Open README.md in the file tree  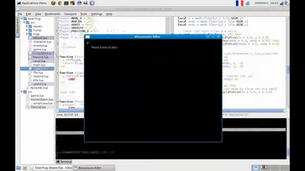pyautogui.click(x=39, y=88)
